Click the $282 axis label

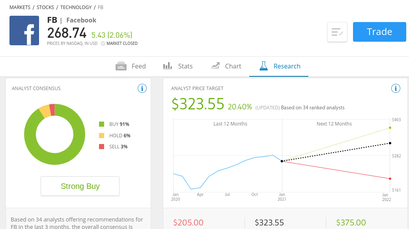pos(396,156)
